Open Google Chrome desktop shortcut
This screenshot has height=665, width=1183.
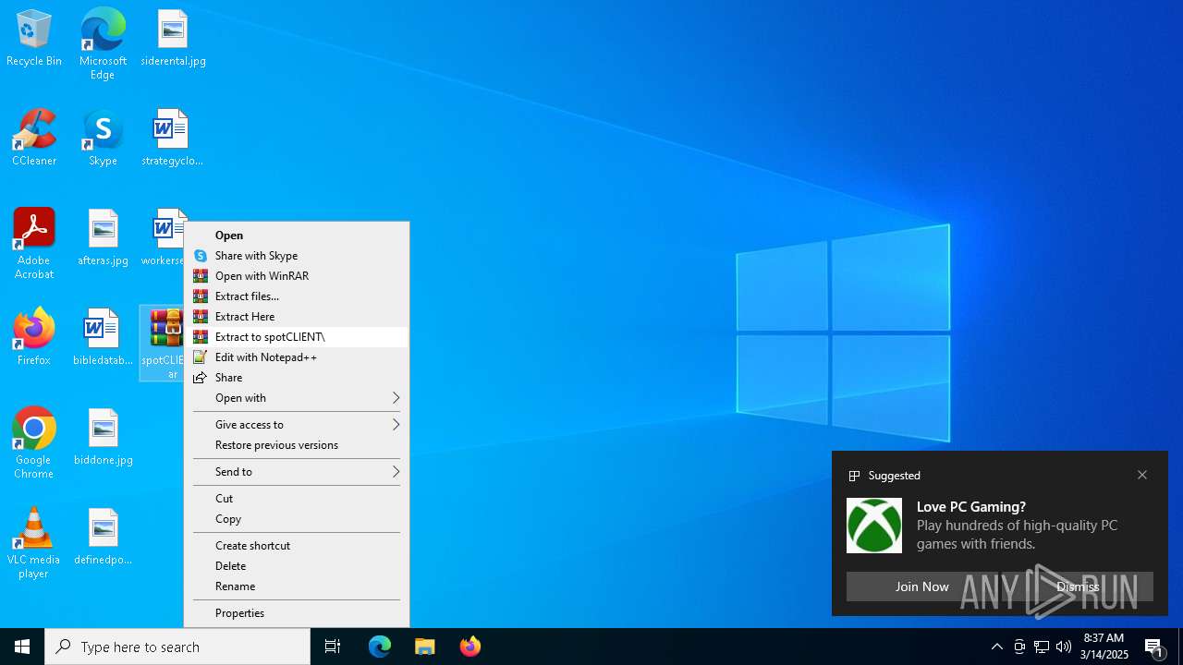click(34, 443)
